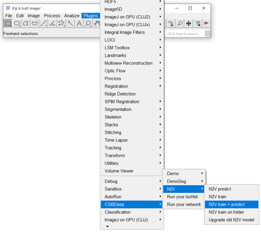
Task: Choose N2V train on folder
Action: point(231,212)
